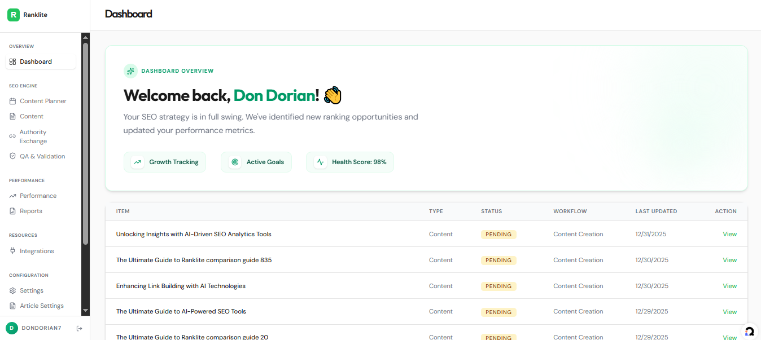
Task: Click the STATUS column header
Action: pyautogui.click(x=491, y=211)
